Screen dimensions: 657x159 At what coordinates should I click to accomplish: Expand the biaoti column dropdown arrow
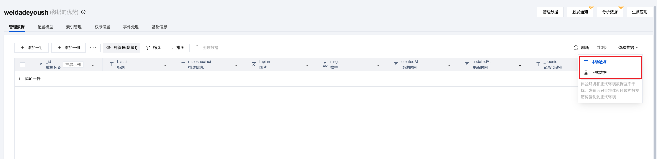pos(165,65)
